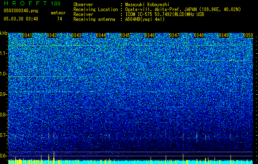Image resolution: width=258 pixels, height=164 pixels.
Task: Click the 0342 time marker
Action: (52, 35)
